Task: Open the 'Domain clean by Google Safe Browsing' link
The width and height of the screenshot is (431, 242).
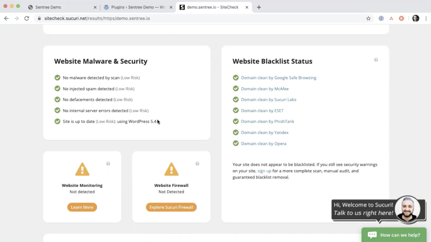Action: 279,77
